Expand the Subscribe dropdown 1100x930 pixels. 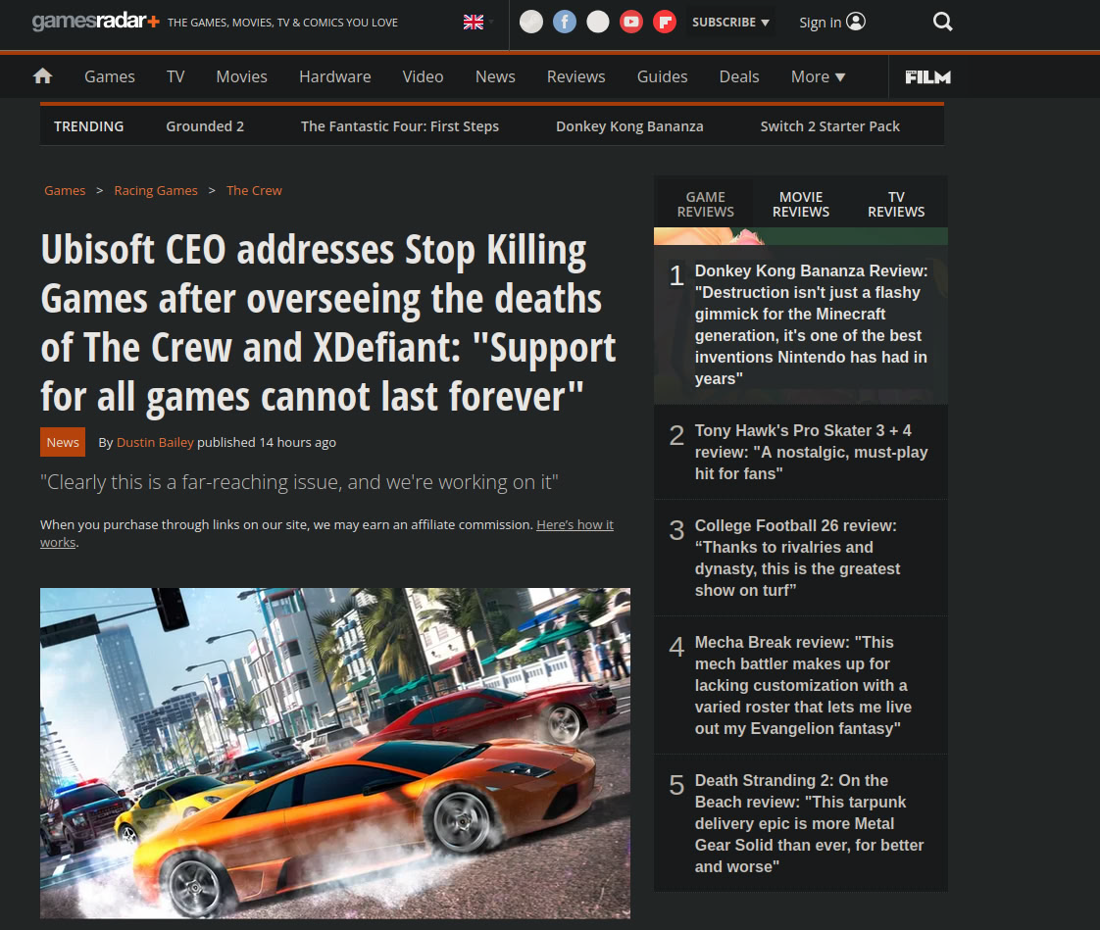click(730, 22)
